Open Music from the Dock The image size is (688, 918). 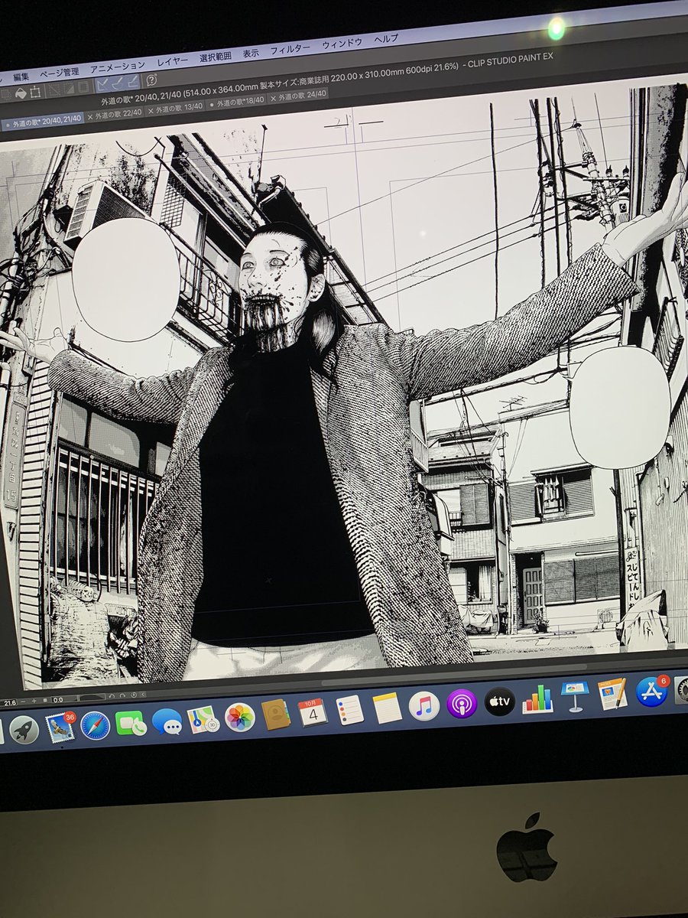coord(424,705)
